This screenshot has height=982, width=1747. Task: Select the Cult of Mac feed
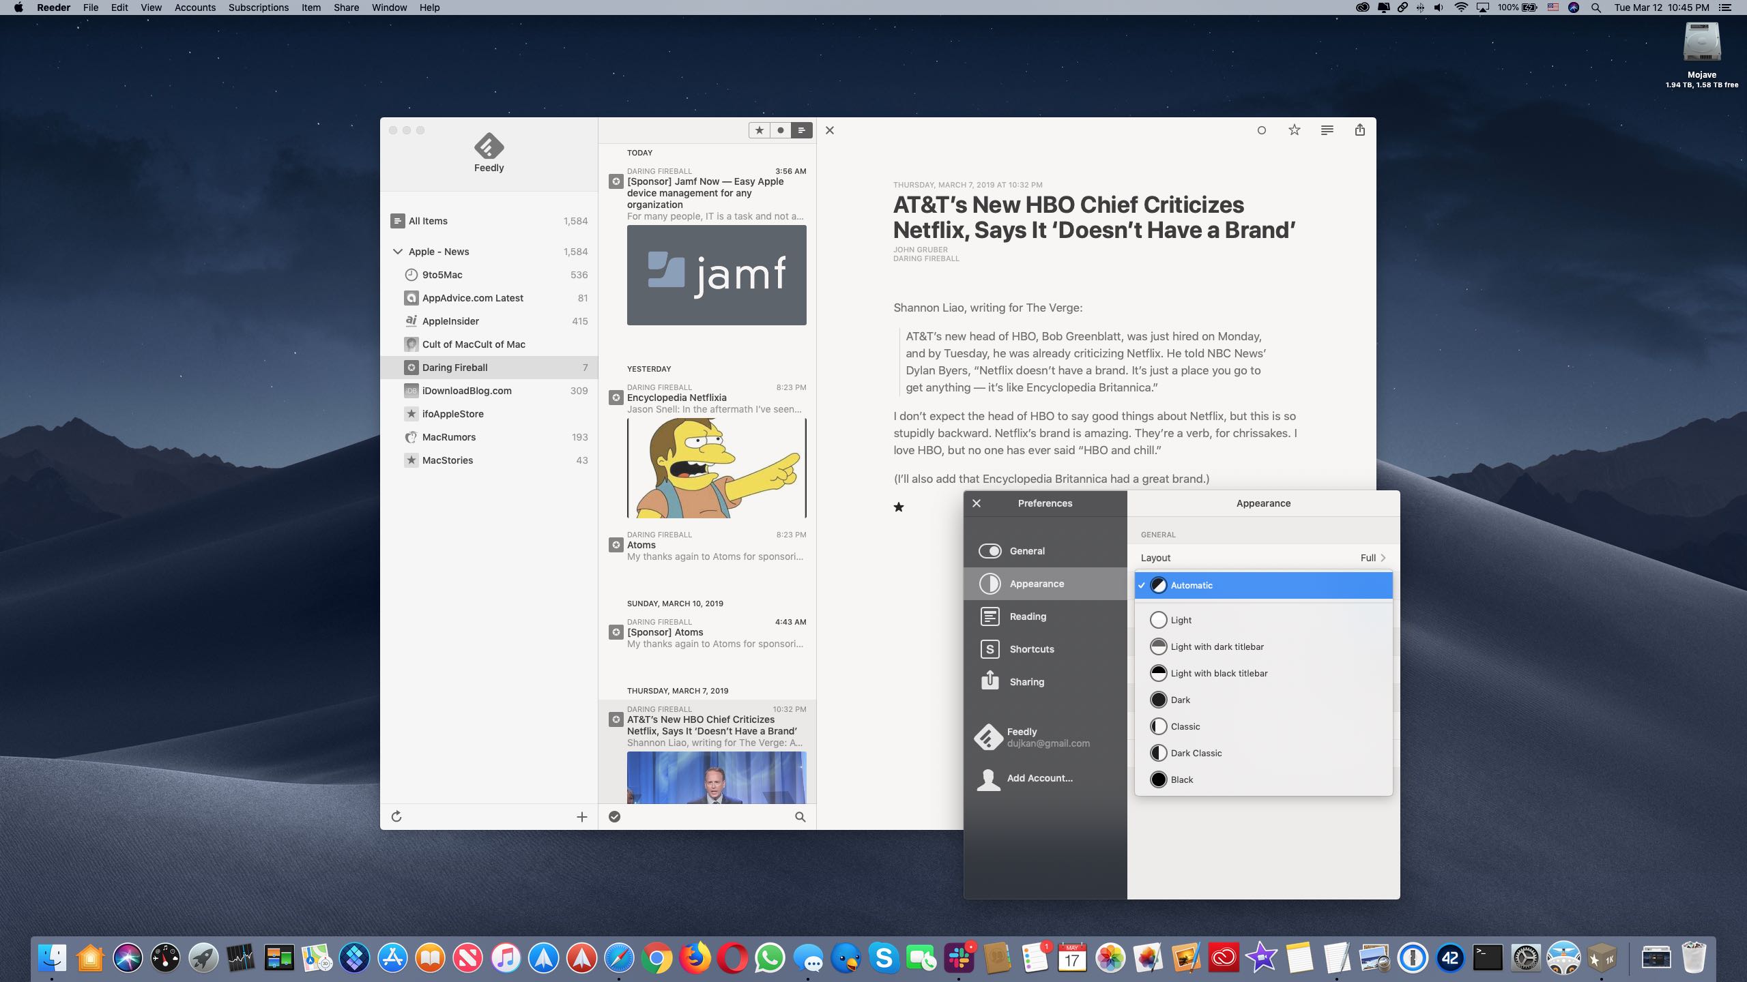click(x=489, y=344)
